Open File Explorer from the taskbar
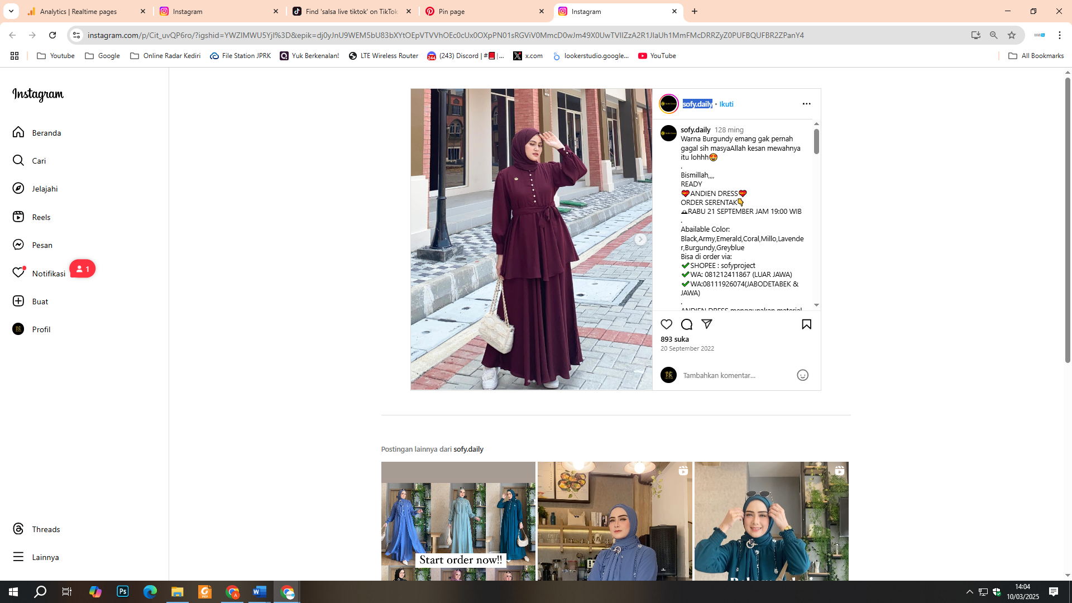This screenshot has width=1072, height=603. (178, 592)
